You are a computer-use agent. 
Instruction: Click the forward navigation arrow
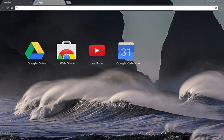coord(7,7)
